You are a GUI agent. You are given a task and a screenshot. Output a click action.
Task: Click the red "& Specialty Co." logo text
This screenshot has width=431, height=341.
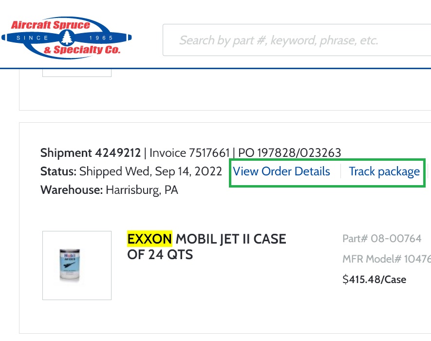click(x=82, y=50)
